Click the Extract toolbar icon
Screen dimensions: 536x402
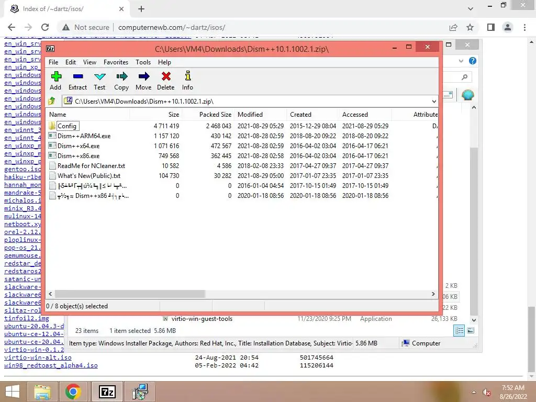[x=78, y=76]
